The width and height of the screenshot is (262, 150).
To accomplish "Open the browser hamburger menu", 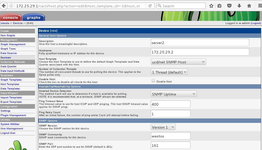I will coord(260,6).
